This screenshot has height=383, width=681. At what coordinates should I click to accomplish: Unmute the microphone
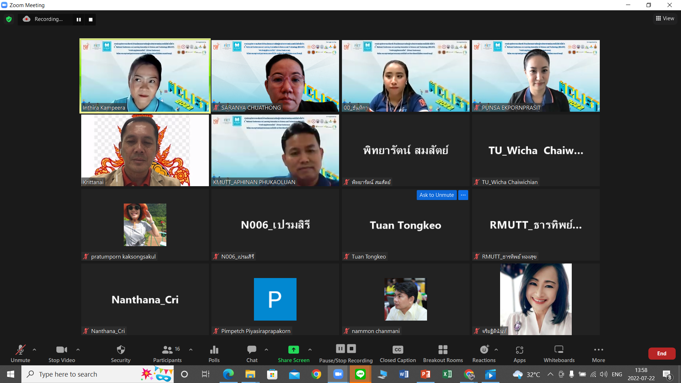coord(20,354)
